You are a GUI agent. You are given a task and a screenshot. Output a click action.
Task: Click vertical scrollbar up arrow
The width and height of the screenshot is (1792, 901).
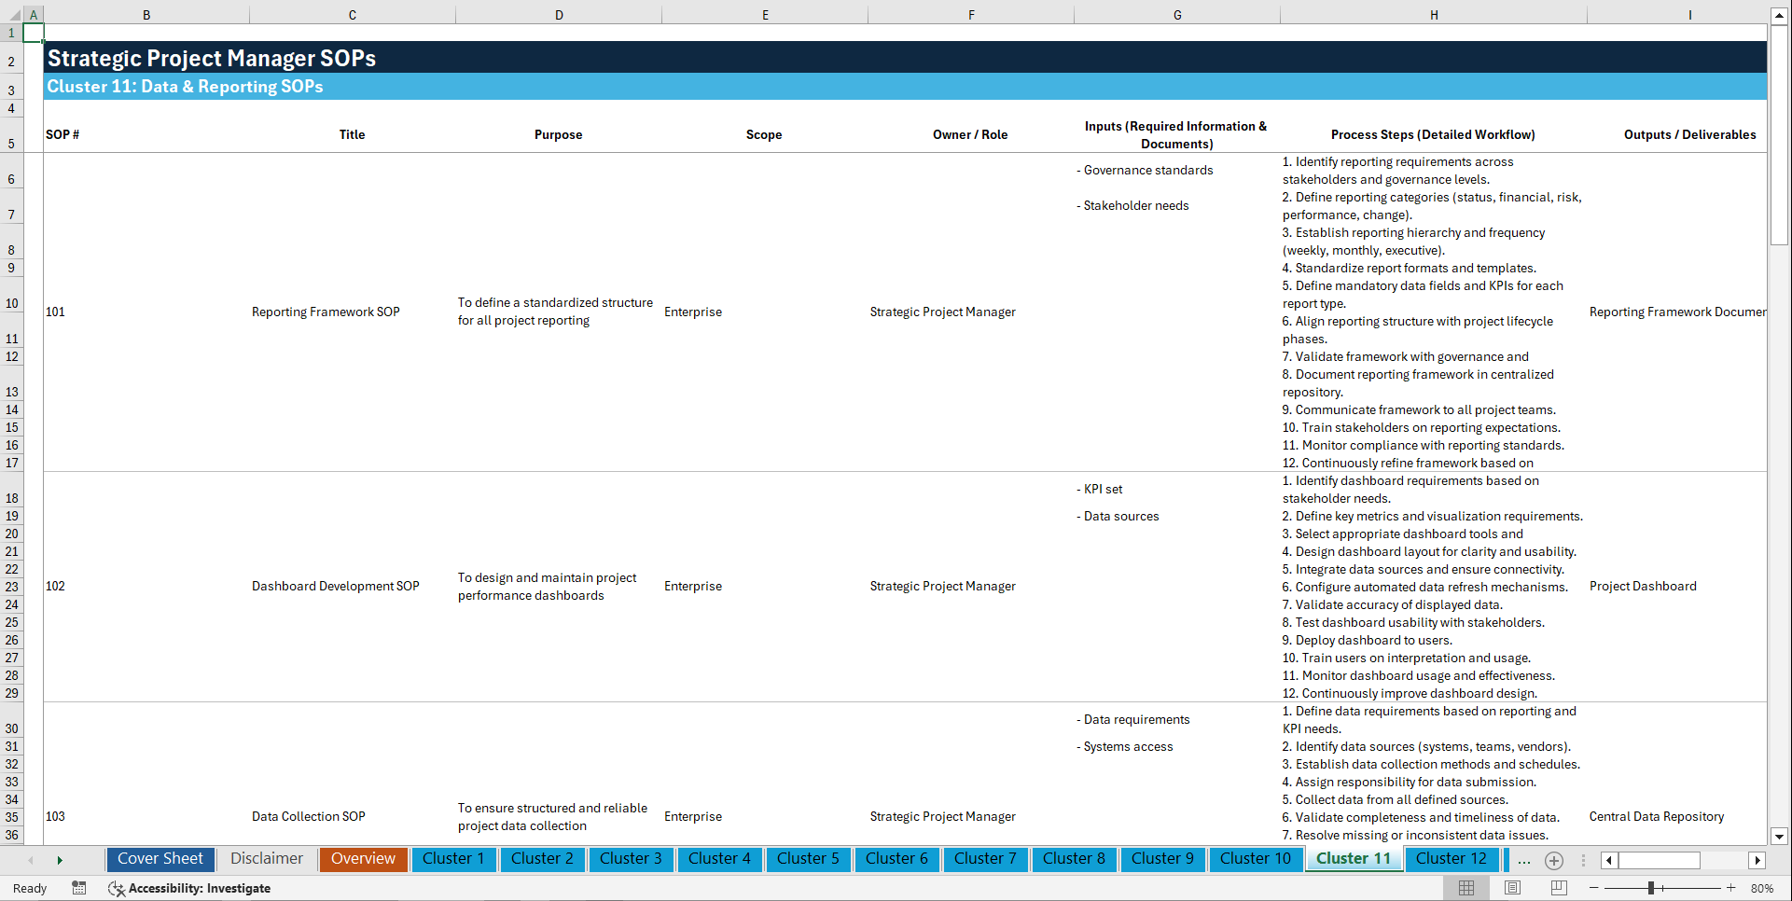[x=1779, y=16]
